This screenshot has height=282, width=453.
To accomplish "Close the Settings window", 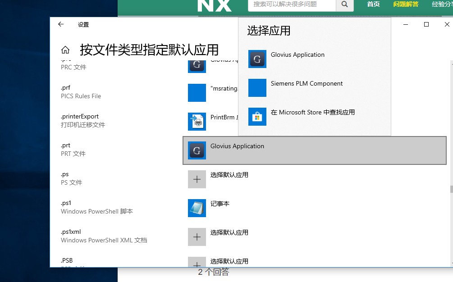I will pos(447,24).
